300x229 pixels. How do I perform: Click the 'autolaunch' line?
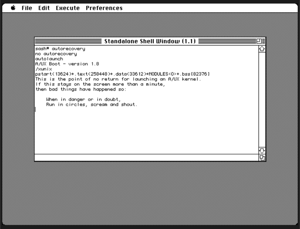(x=49, y=59)
